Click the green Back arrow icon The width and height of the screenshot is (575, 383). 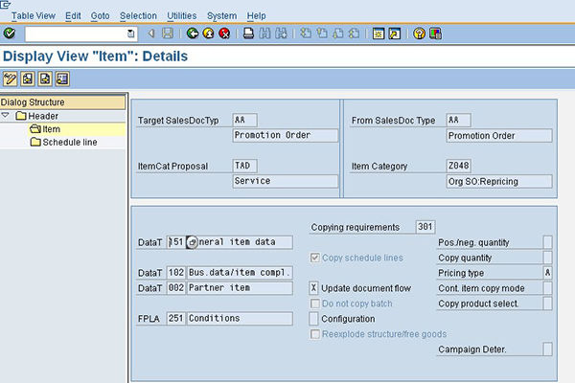193,34
